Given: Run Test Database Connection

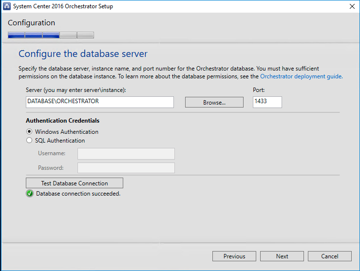Looking at the screenshot, I should (x=75, y=183).
